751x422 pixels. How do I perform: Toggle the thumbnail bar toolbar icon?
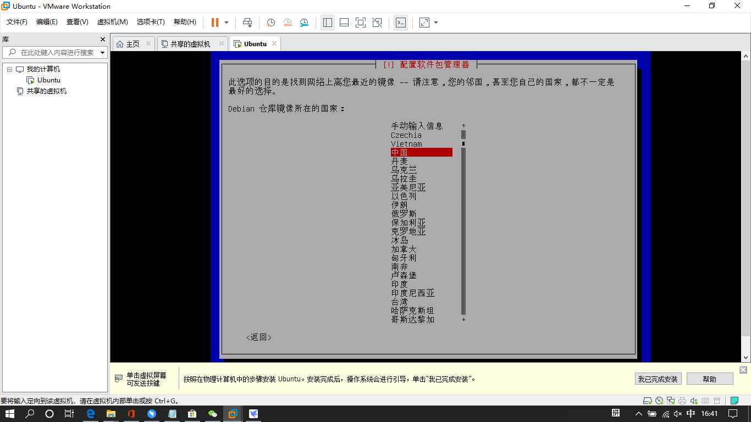click(x=344, y=23)
